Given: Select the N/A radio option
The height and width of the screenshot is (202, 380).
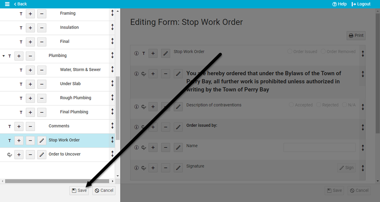Looking at the screenshot, I should pos(344,105).
